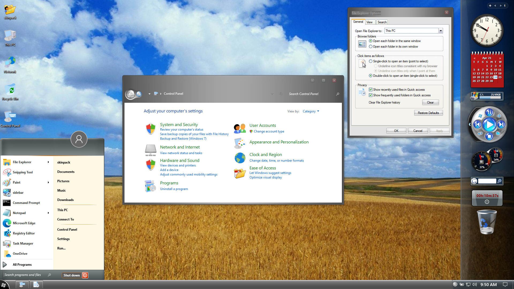This screenshot has width=514, height=289.
Task: Click the Programs category icon
Action: (150, 186)
